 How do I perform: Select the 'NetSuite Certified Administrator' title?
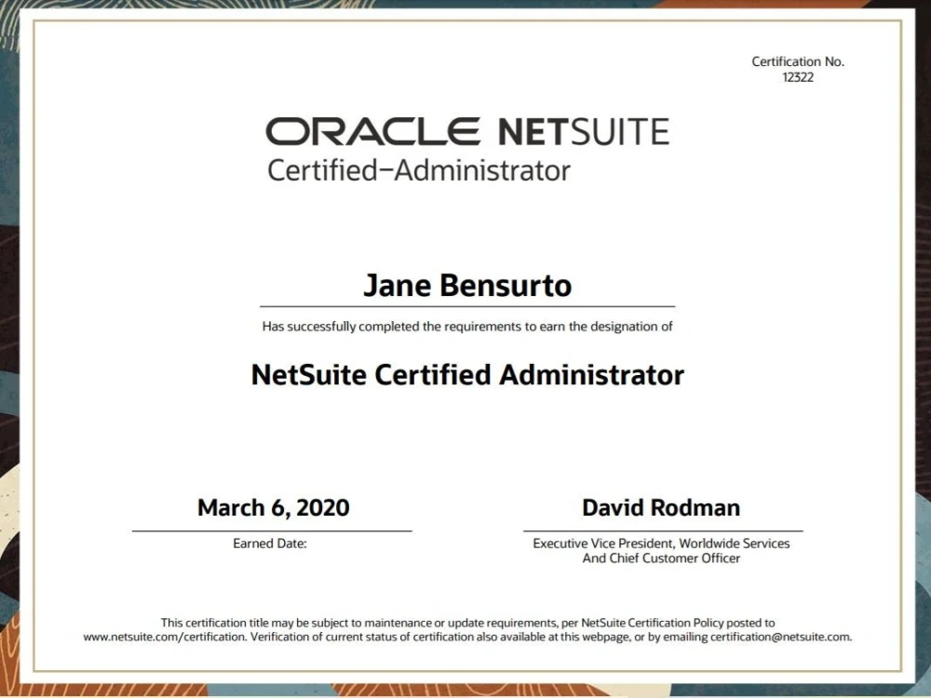pyautogui.click(x=467, y=375)
